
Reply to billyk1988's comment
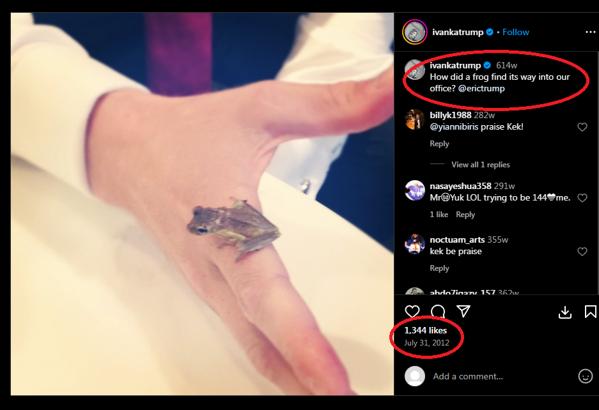point(439,144)
